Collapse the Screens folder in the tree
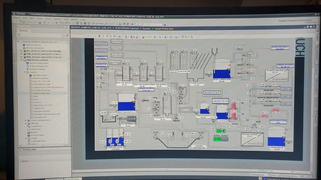 [x=25, y=72]
